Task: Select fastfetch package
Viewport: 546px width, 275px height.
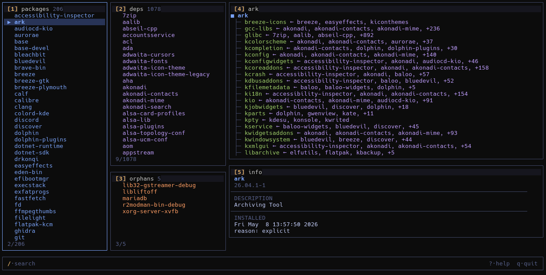Action: 30,198
